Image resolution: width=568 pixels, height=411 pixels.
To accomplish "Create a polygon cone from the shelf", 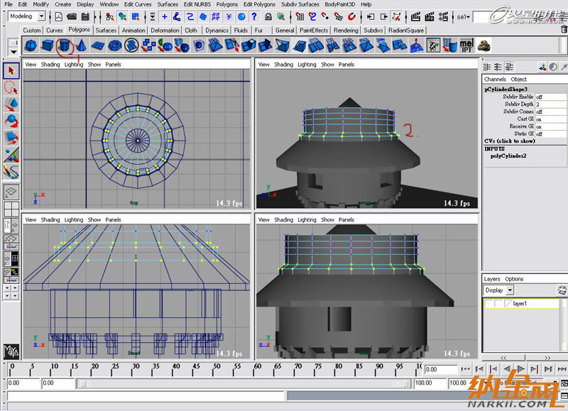I will point(82,46).
